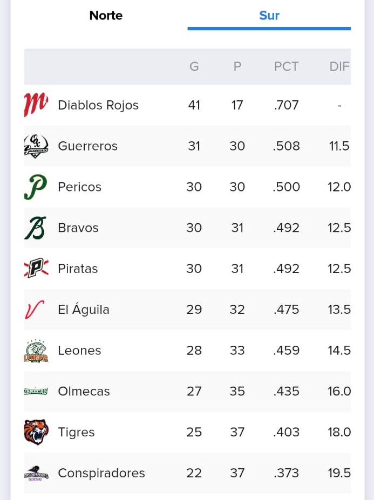
Task: Click the Conspiradores team logo
Action: point(36,473)
